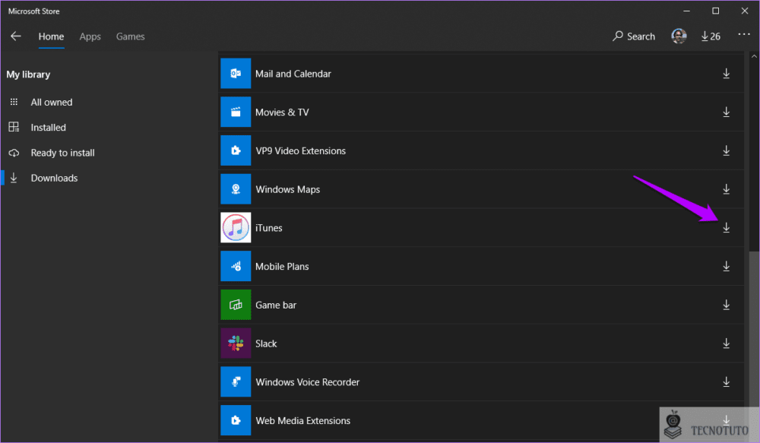The width and height of the screenshot is (760, 443).
Task: Open the VP9 Video Extensions tile icon
Action: (x=236, y=150)
